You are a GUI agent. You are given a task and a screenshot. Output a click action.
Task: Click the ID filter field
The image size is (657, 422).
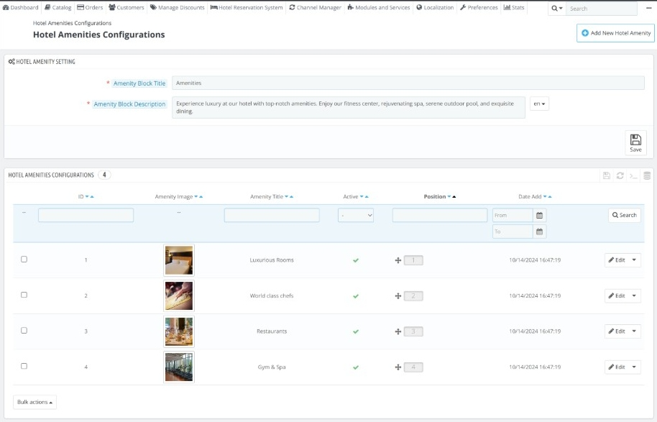pos(86,215)
